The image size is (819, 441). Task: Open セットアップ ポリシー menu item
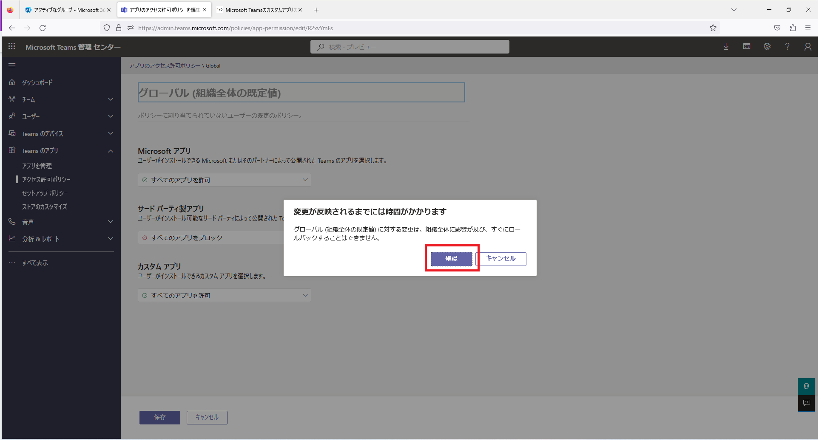point(45,193)
